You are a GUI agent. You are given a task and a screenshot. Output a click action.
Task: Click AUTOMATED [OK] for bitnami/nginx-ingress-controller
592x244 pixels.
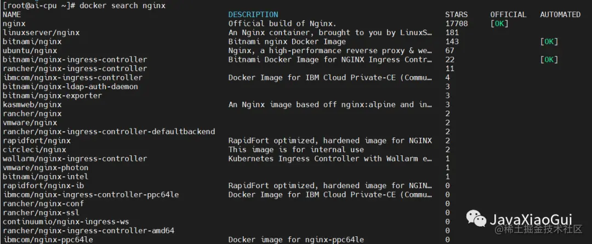tap(549, 60)
